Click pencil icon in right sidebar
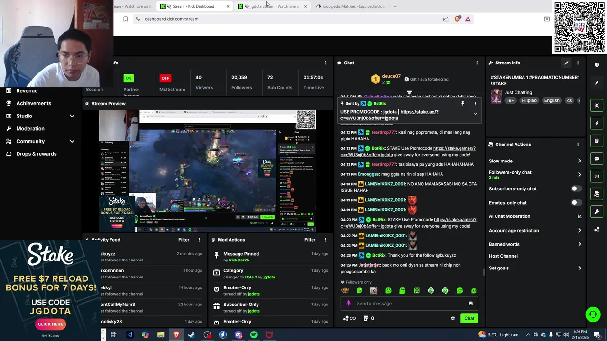This screenshot has height=341, width=607. [597, 82]
